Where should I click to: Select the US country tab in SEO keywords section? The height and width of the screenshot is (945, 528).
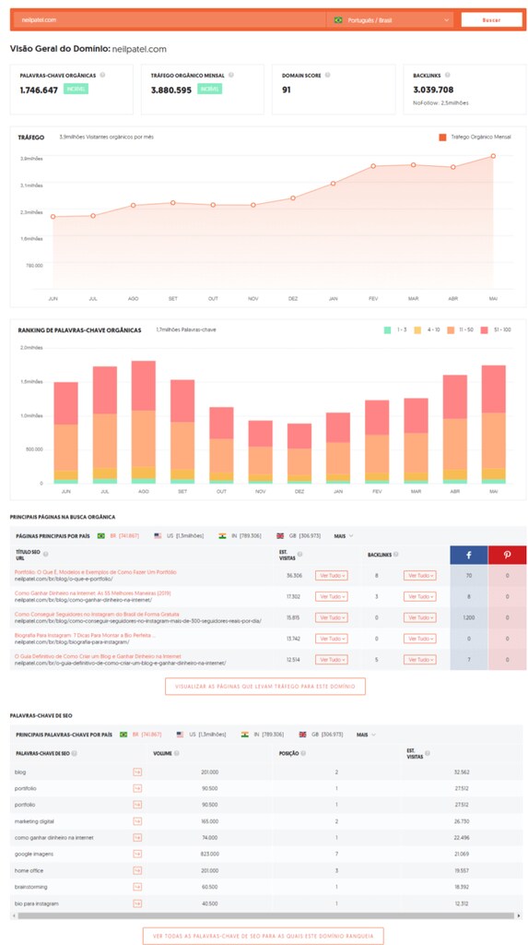[x=201, y=735]
